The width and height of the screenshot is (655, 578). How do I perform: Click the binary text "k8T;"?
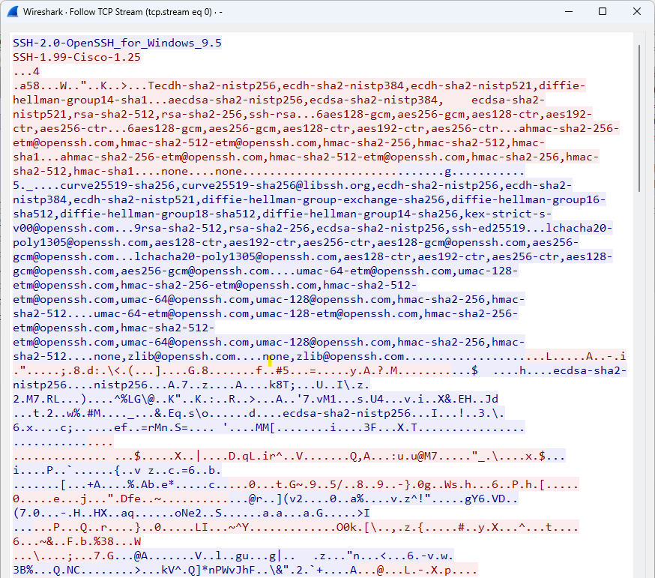(x=283, y=385)
